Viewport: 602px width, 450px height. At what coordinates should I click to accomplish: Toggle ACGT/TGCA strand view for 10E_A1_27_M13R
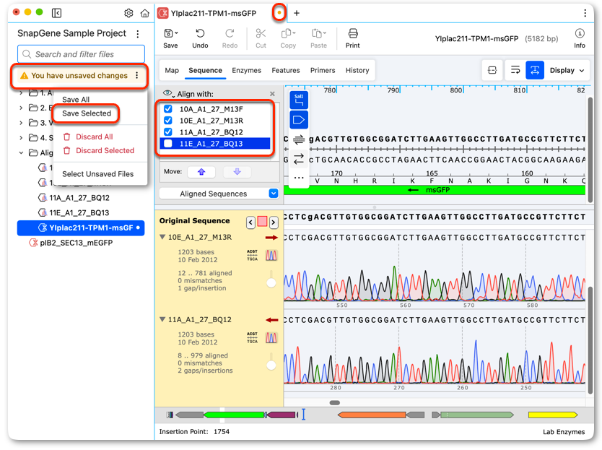coord(252,255)
